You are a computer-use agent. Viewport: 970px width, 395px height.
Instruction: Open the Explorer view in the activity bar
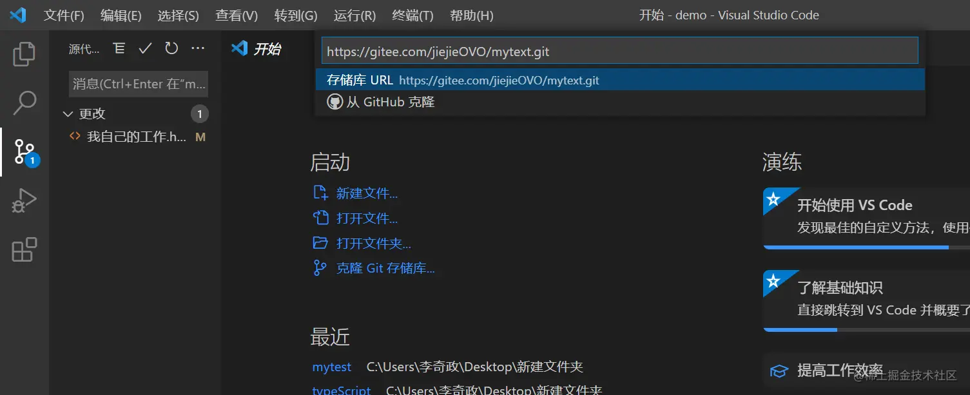click(24, 54)
